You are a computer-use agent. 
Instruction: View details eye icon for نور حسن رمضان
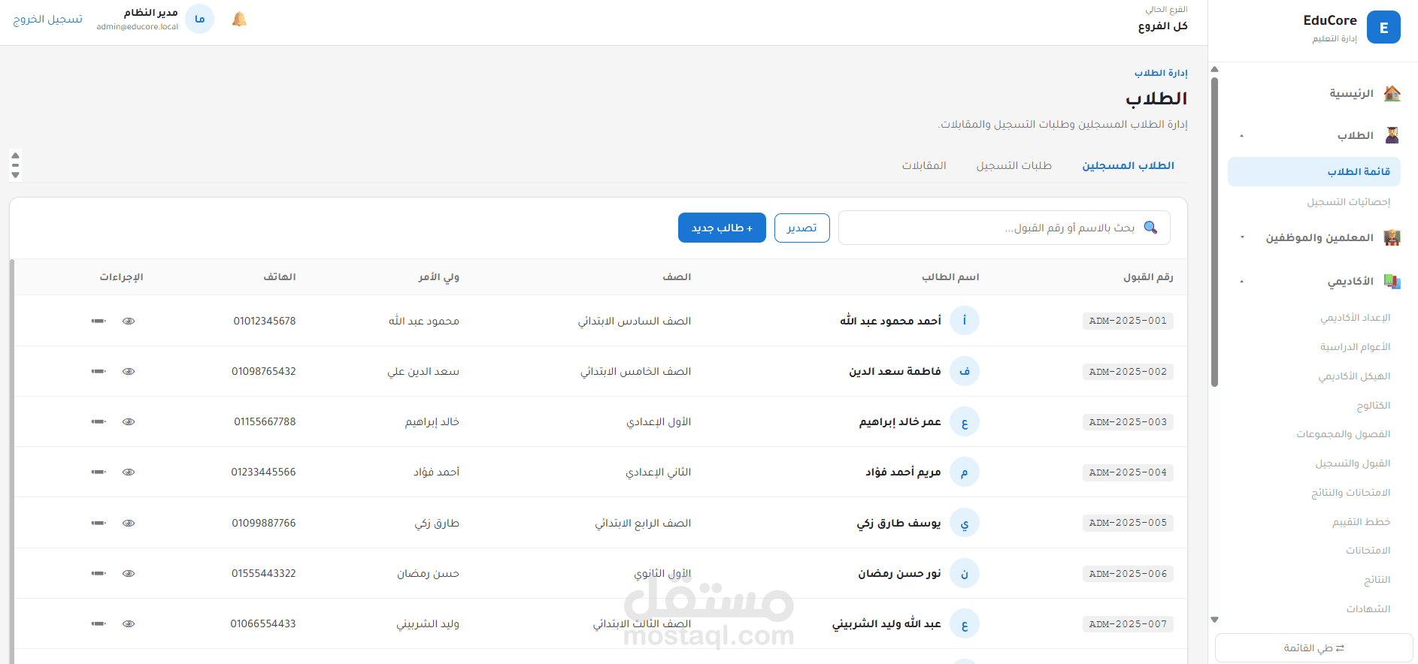pyautogui.click(x=129, y=573)
